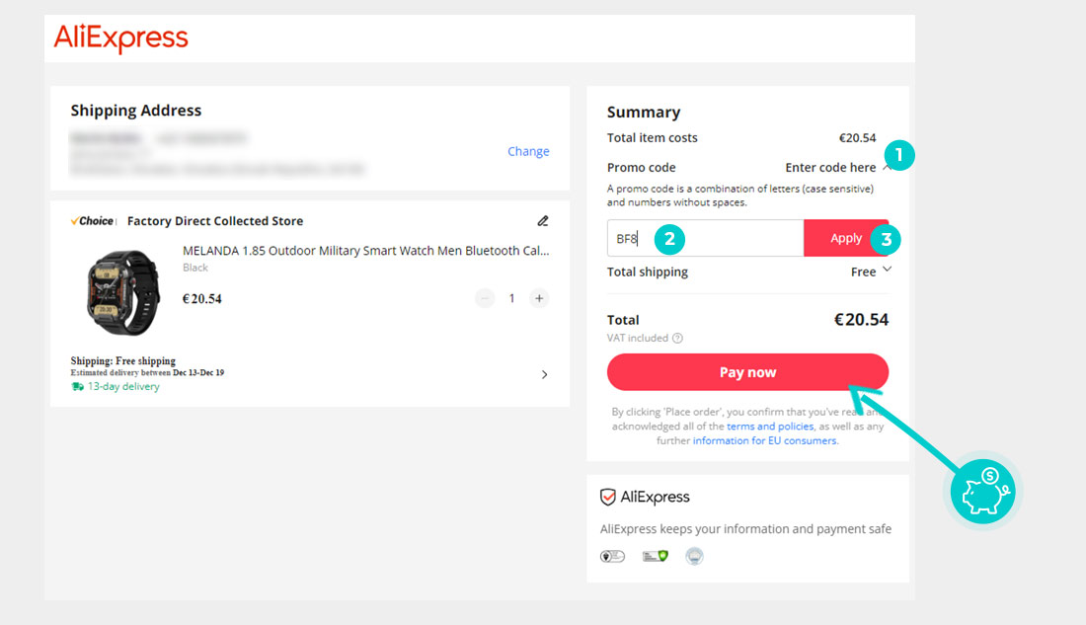Click the round certification badge icon
The width and height of the screenshot is (1086, 625).
(x=694, y=556)
